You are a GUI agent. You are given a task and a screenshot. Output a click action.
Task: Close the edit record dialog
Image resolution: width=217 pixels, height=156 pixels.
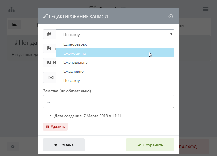[x=170, y=16]
